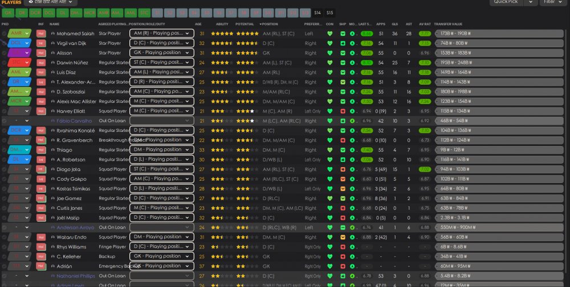Image resolution: width=570 pixels, height=287 pixels.
Task: Click the person icon beside Luis Díaz's name
Action: (x=52, y=73)
